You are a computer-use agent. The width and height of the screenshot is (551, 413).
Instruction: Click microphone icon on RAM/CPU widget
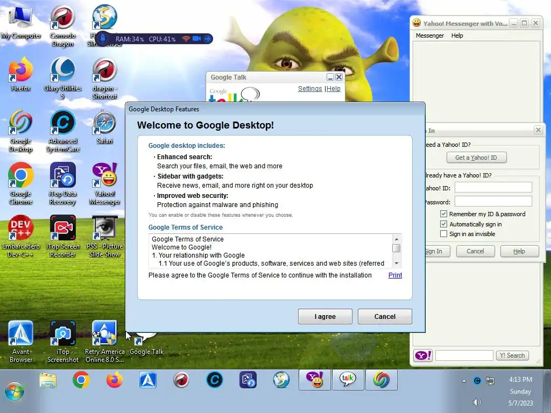click(103, 39)
